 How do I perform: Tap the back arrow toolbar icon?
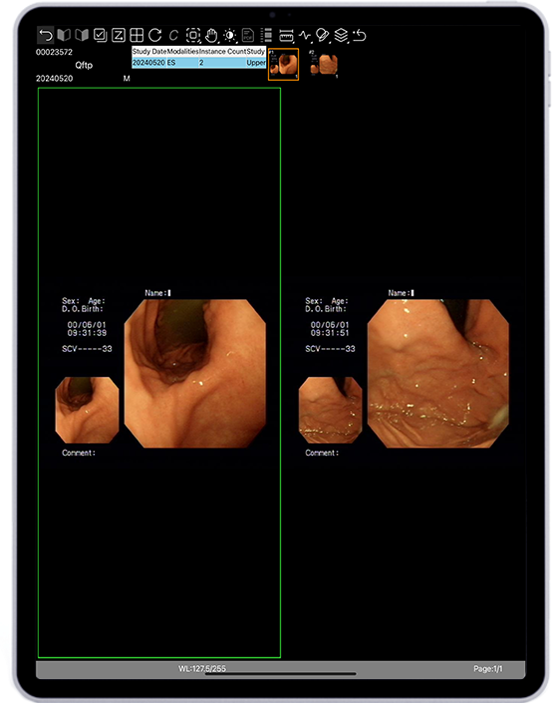click(x=45, y=35)
